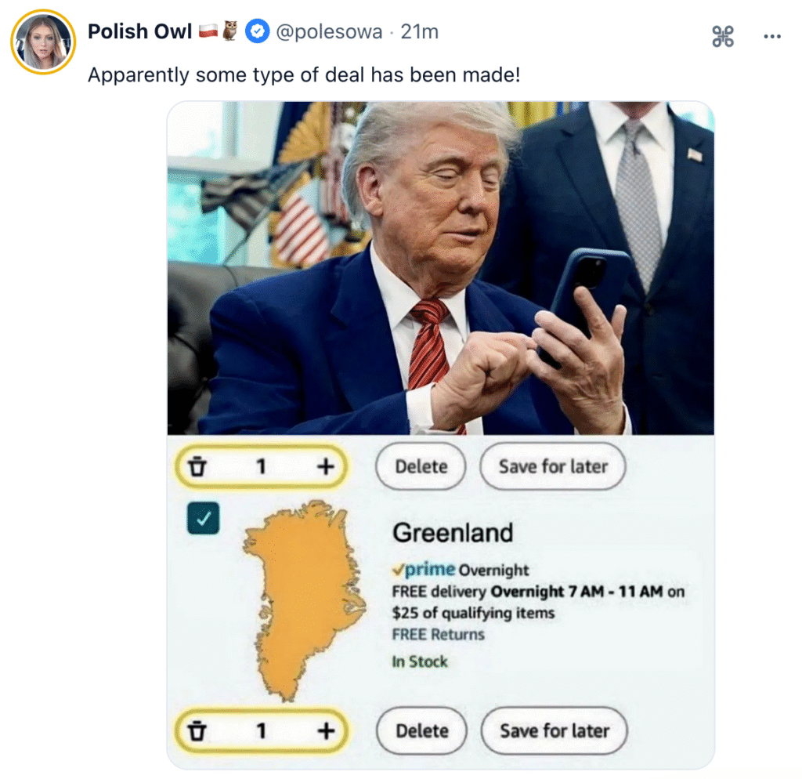Click Save for later above the Greenland title

point(553,467)
